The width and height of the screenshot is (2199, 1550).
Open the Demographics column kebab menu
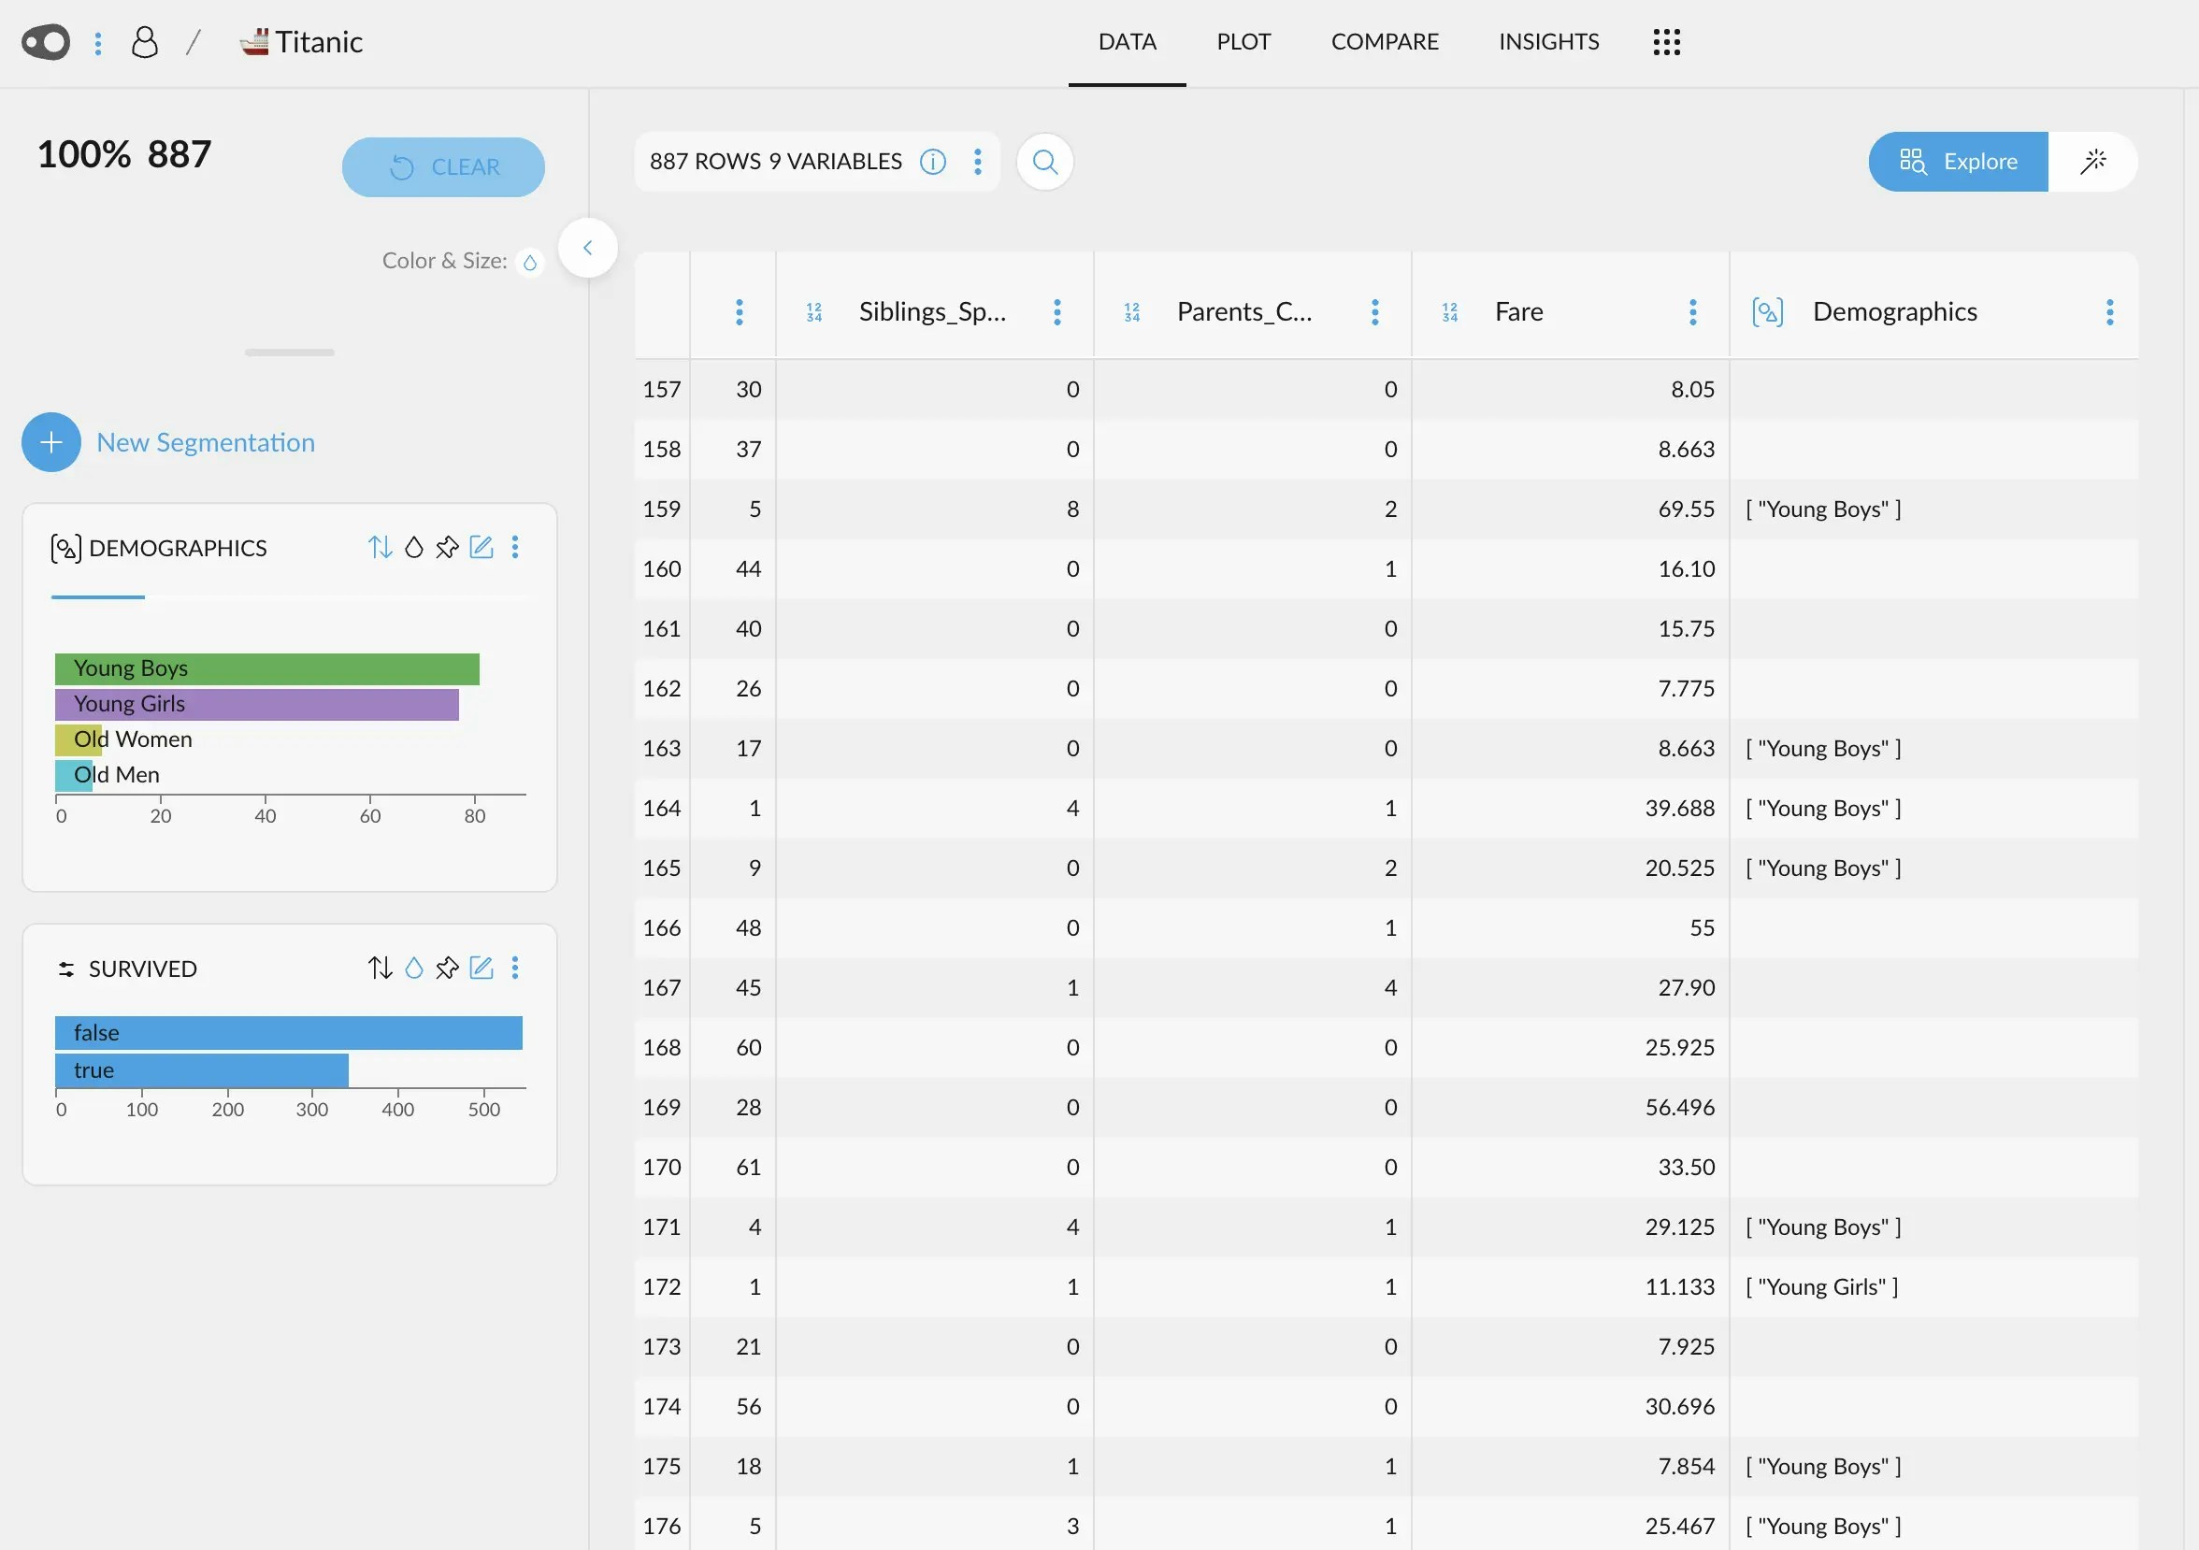pyautogui.click(x=2110, y=311)
